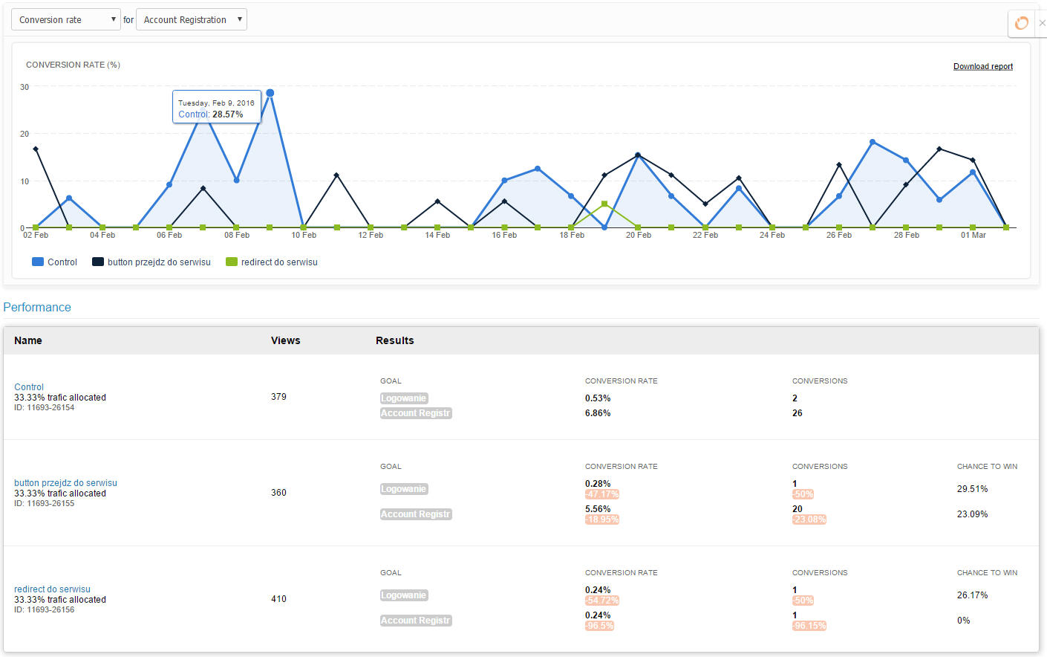Click Account Registr tag in button przejdz do serwisu row
This screenshot has width=1047, height=657.
click(x=416, y=514)
